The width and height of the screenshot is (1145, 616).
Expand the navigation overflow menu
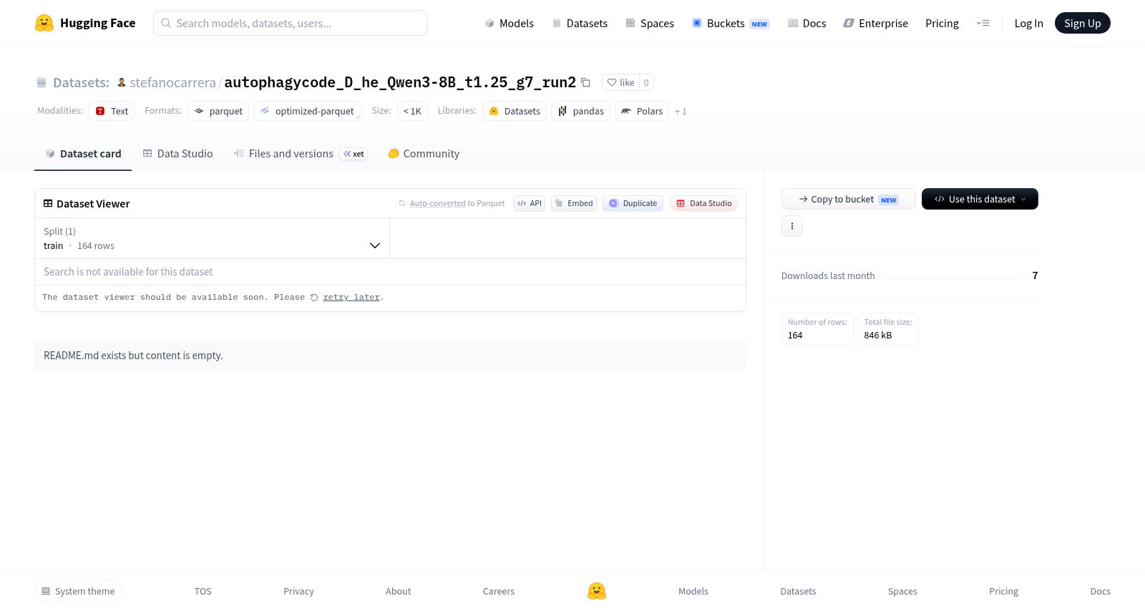pos(983,24)
